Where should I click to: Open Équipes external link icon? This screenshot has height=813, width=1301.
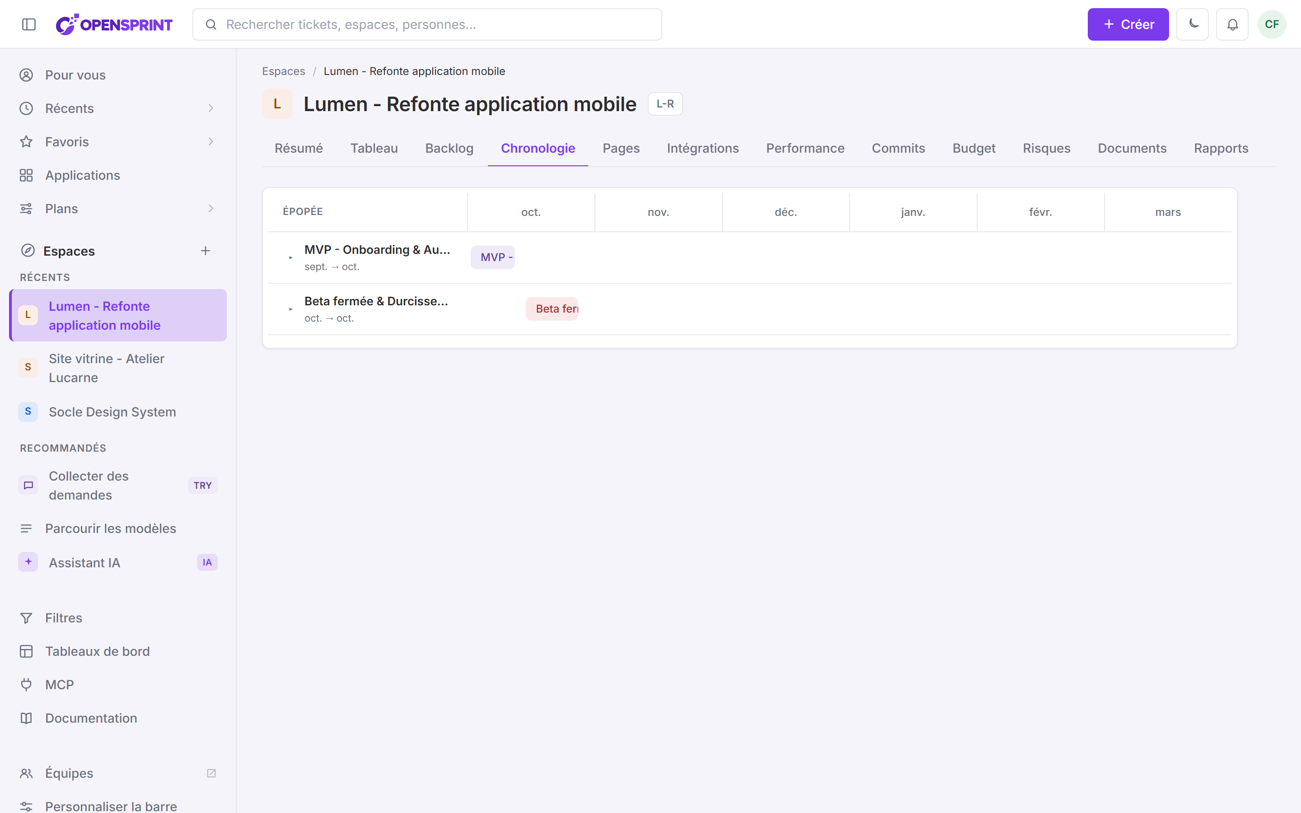click(x=211, y=773)
